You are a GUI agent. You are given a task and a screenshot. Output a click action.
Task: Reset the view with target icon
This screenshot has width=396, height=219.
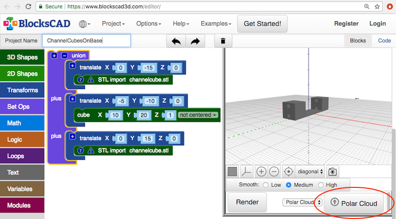289,172
